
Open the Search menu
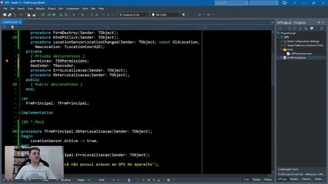(21, 9)
